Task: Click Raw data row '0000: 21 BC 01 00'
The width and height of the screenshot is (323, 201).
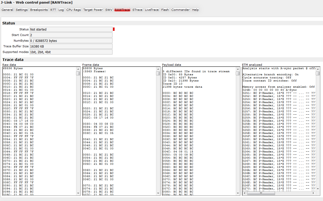Action: click(18, 75)
